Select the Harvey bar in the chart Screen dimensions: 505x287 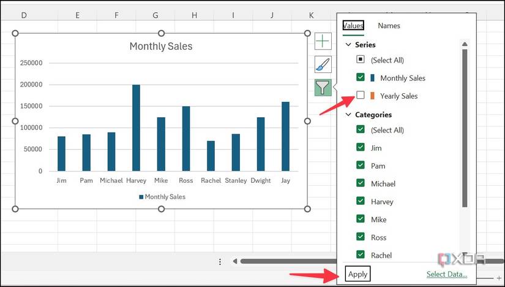tap(137, 128)
